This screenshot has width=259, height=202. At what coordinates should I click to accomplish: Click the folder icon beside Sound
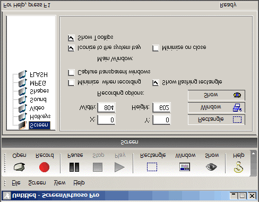(x=23, y=100)
